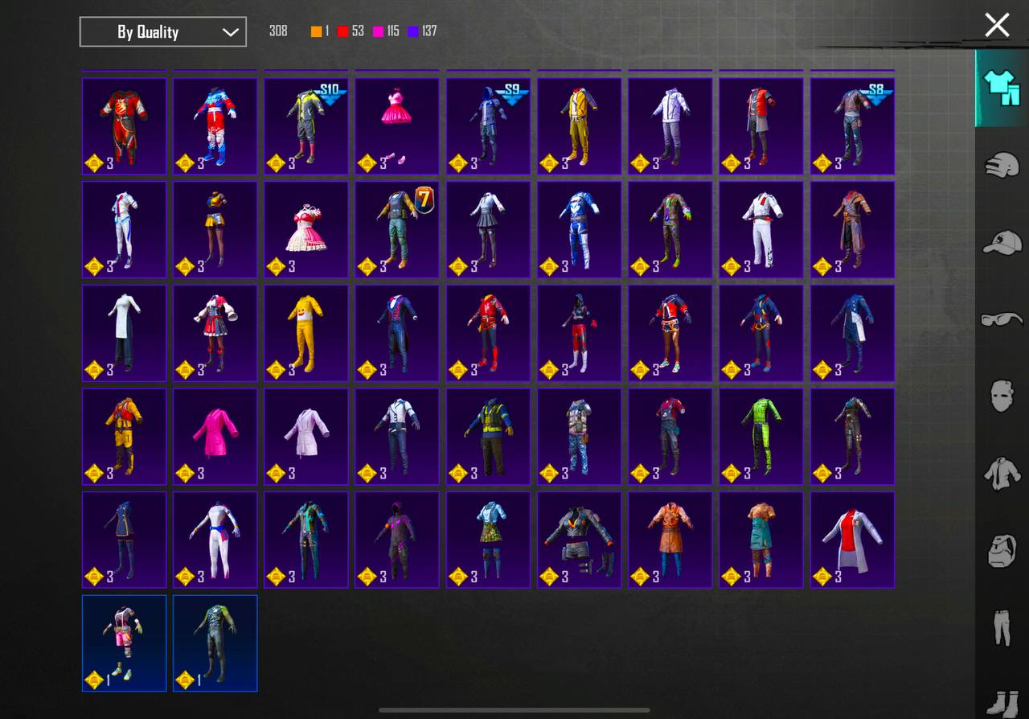Open the pants category icon

pos(1002,627)
